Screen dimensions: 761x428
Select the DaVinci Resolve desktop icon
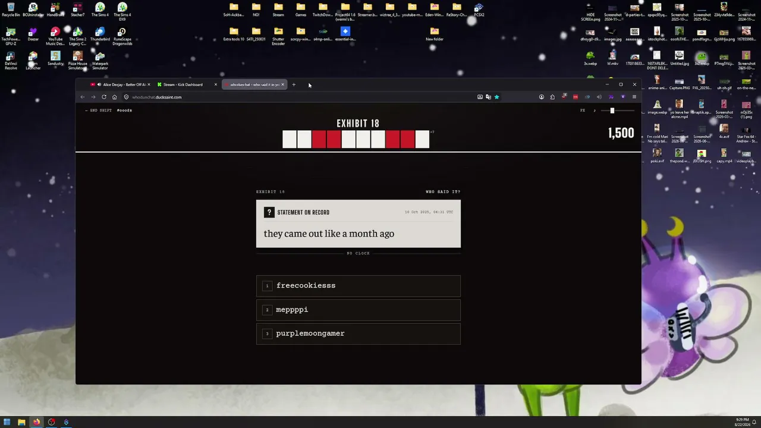(x=11, y=61)
